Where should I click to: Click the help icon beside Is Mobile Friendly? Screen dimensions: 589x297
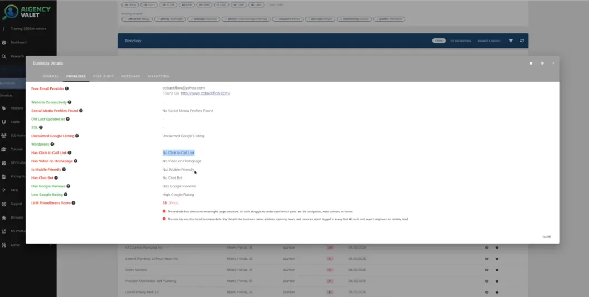[x=64, y=170]
